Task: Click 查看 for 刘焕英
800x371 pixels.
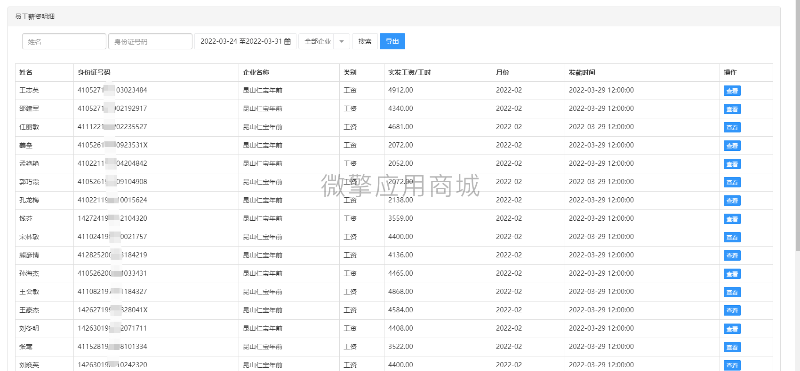Action: coord(732,365)
